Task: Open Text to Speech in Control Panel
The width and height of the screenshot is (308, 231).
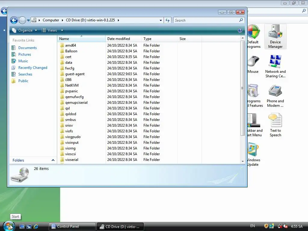Action: tap(275, 125)
